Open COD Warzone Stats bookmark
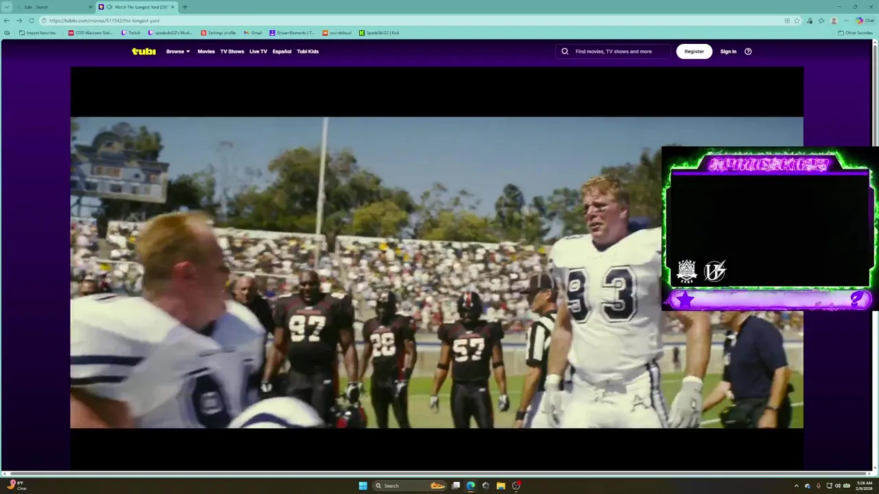 (90, 33)
